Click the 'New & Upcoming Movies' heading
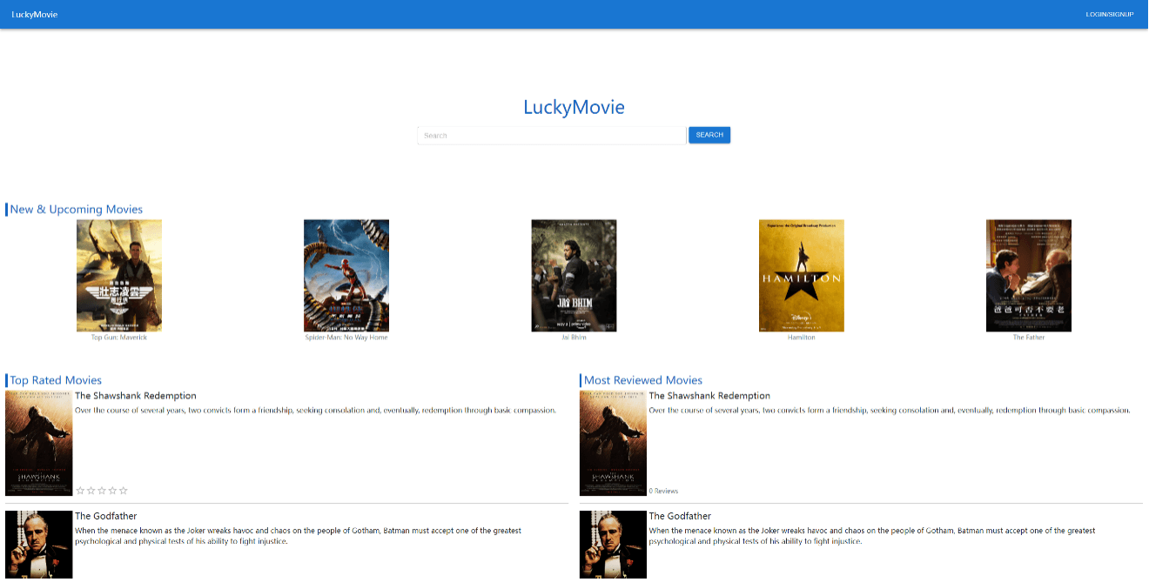 click(77, 210)
